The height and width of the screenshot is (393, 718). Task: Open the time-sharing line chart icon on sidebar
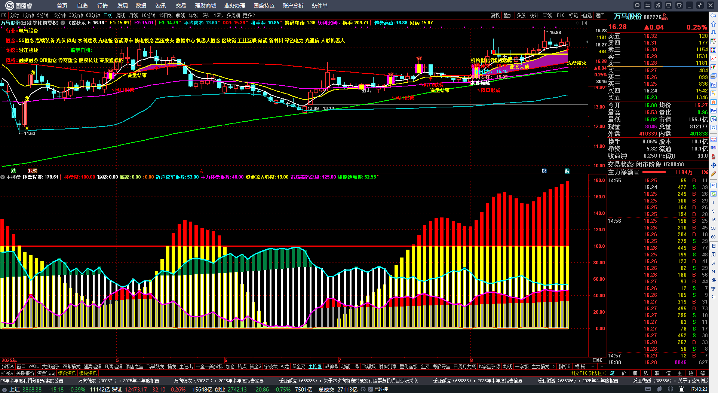coord(714,59)
